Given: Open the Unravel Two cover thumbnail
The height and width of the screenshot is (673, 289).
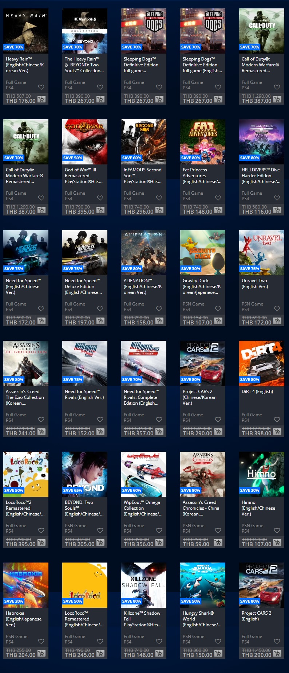Looking at the screenshot, I should 262,253.
